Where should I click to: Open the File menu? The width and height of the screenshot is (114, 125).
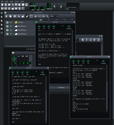2,2
